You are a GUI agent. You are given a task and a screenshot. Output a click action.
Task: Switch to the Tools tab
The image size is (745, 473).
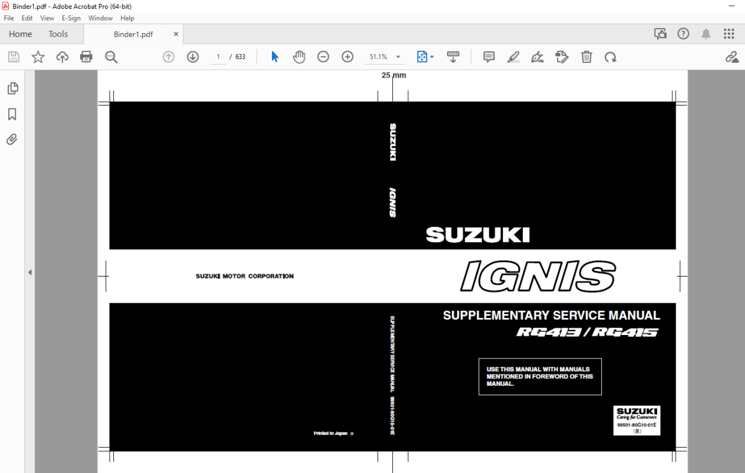click(58, 34)
